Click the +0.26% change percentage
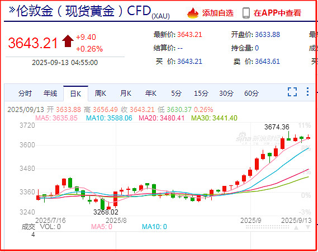Viewport: 318px width, 252px height. (89, 49)
